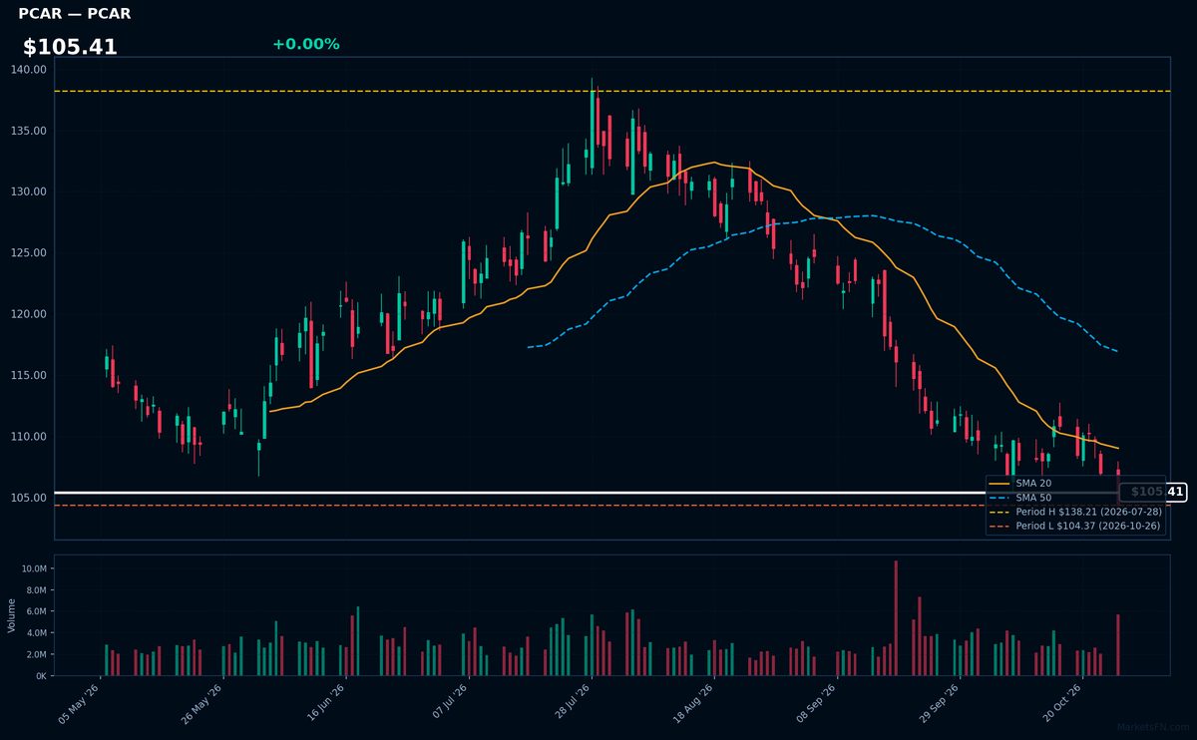Select the 05 May '26 date label
The image size is (1197, 740).
[80, 704]
